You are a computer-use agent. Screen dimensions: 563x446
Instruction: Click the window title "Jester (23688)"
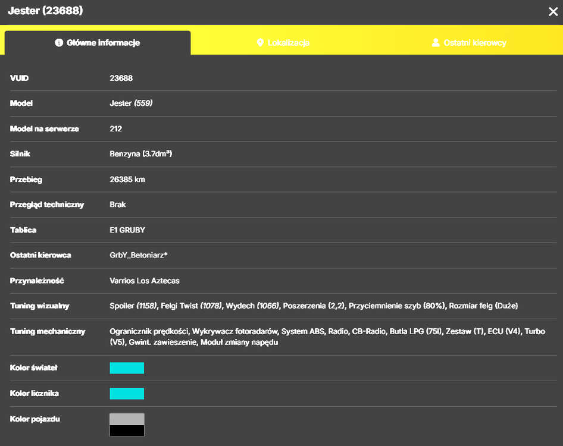45,11
